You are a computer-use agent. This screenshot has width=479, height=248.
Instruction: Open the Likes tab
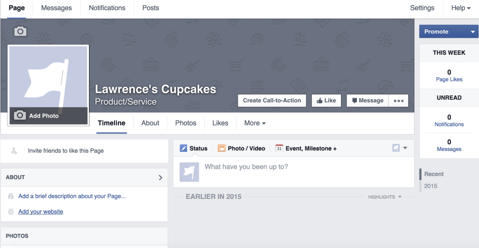[220, 123]
